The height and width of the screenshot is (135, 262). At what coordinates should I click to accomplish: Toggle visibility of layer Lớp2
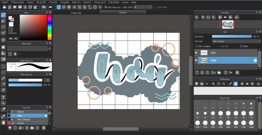196,53
